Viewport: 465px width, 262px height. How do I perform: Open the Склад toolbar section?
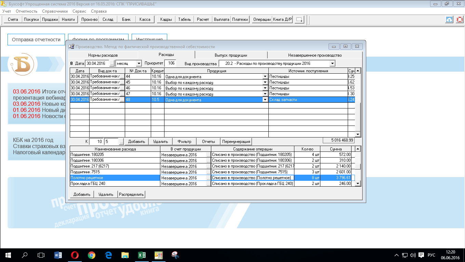click(108, 19)
